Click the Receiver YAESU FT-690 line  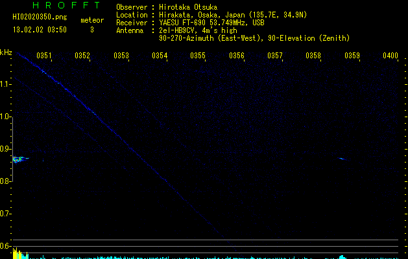point(190,23)
